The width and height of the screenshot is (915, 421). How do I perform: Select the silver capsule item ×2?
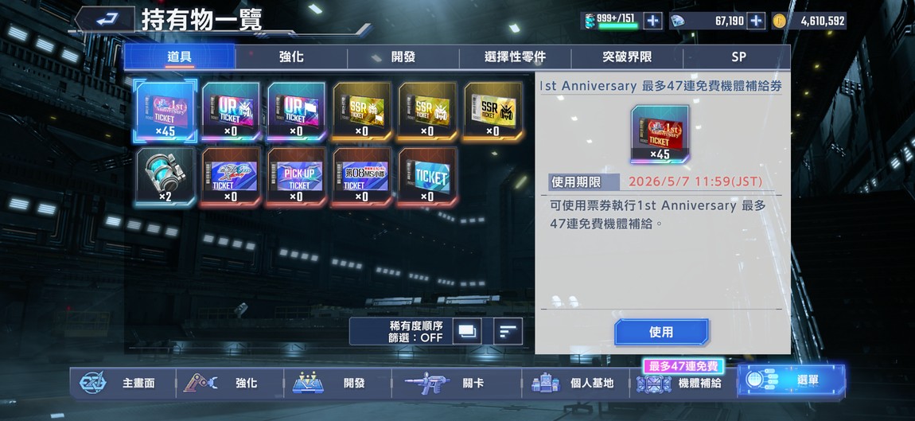click(165, 177)
